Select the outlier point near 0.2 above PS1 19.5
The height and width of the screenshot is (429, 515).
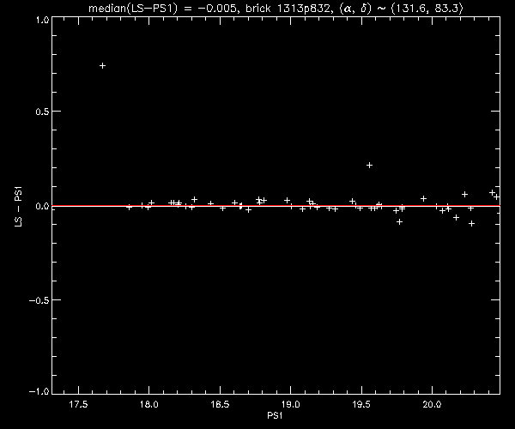tap(369, 165)
